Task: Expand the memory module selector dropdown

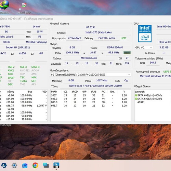Action: [x=129, y=75]
